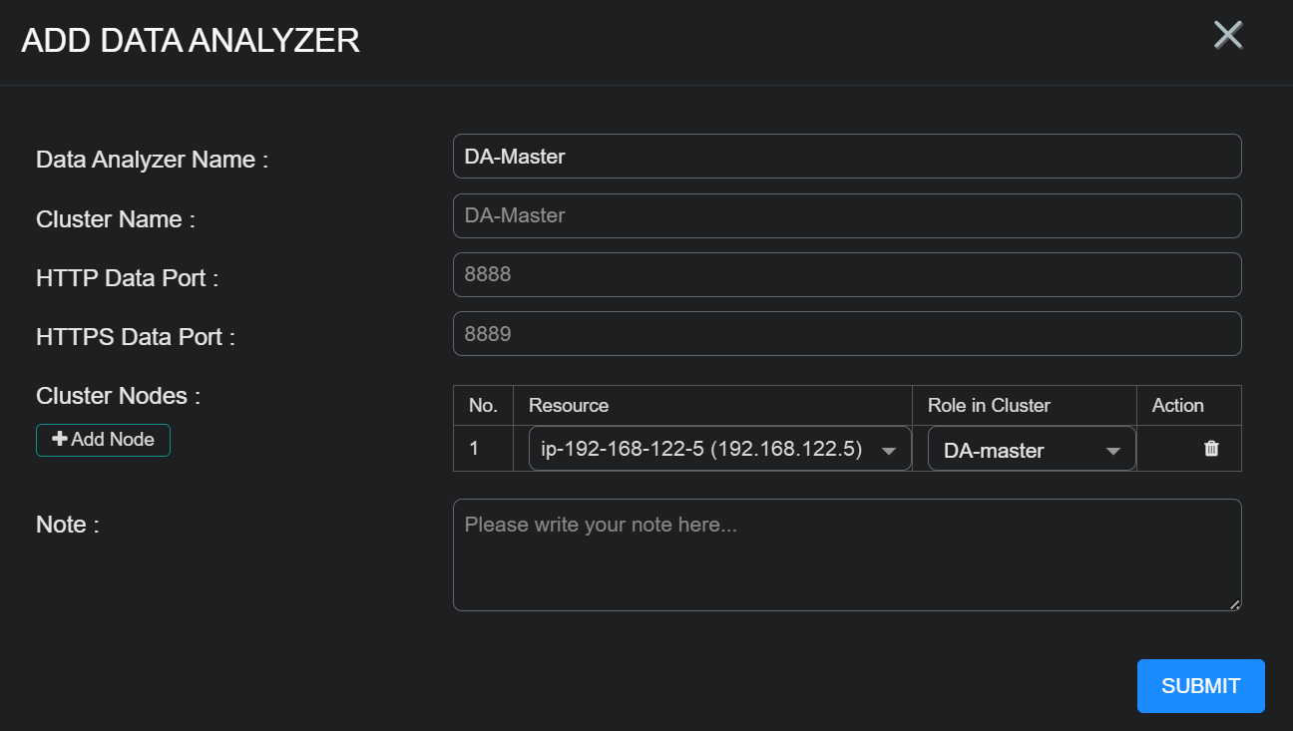Focus the Data Analyzer Name field
The image size is (1293, 731).
click(846, 157)
